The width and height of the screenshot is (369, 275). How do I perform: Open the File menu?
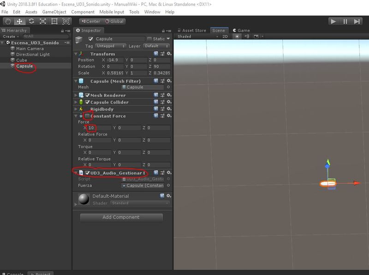coord(5,12)
